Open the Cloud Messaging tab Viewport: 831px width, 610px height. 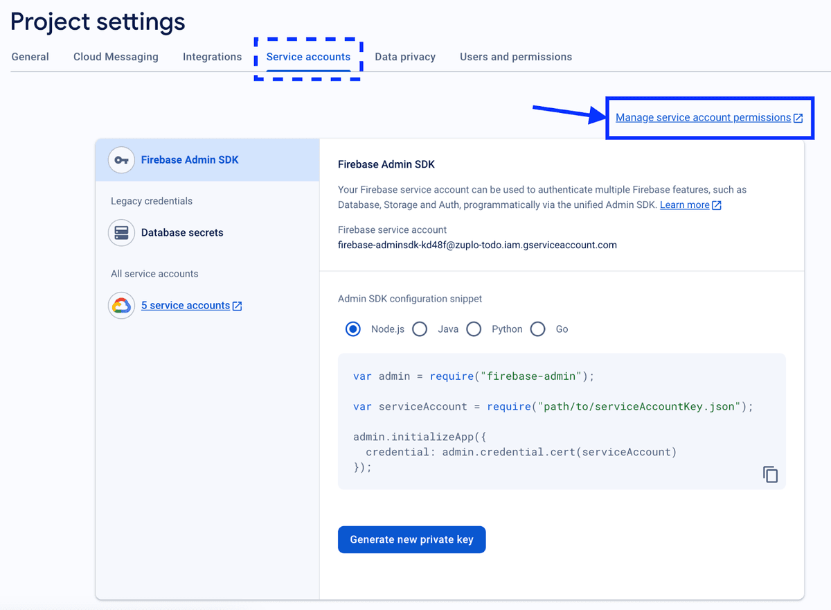[116, 56]
